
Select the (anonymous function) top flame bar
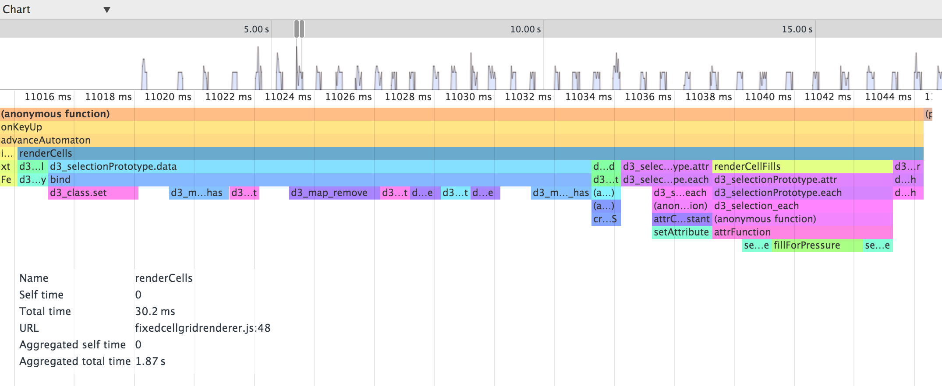tap(462, 114)
